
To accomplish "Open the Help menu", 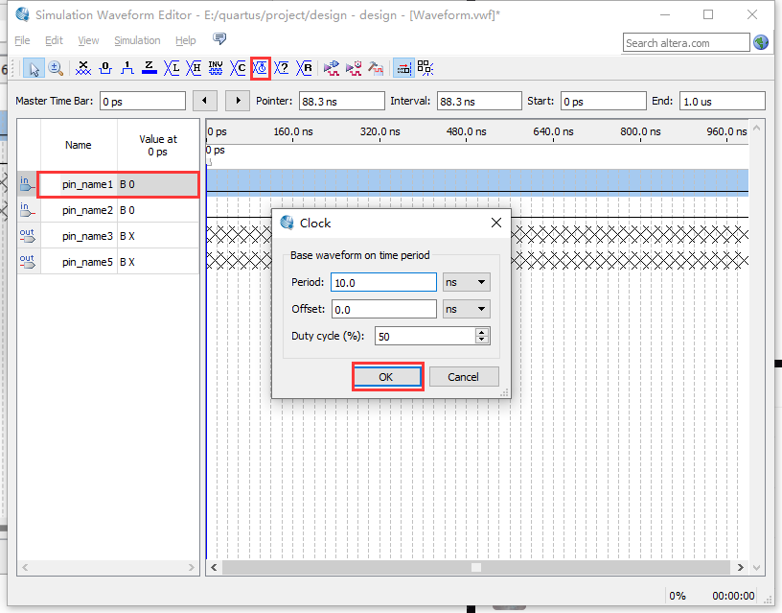I will pos(186,40).
